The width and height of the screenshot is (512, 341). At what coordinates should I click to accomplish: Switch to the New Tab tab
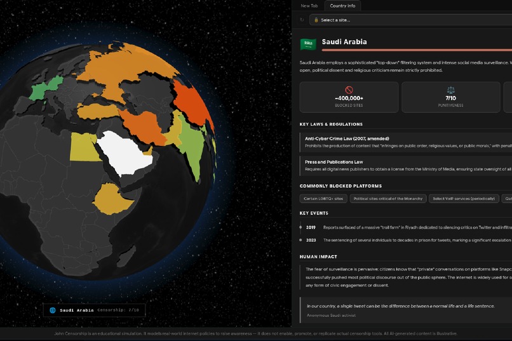point(309,6)
